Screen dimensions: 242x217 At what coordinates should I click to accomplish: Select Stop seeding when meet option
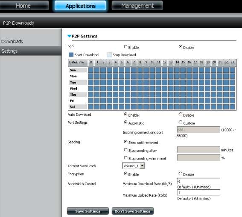coord(125,158)
